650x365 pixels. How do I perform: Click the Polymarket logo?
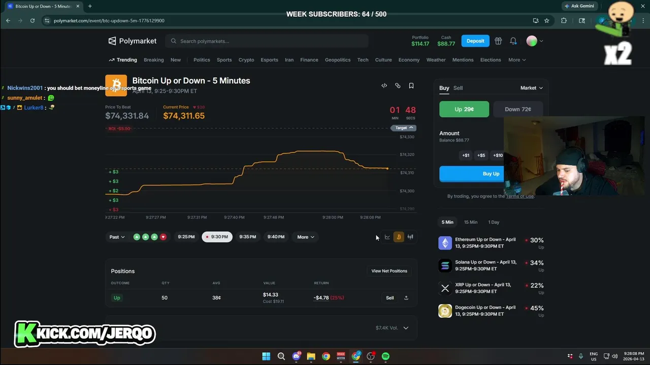[133, 41]
